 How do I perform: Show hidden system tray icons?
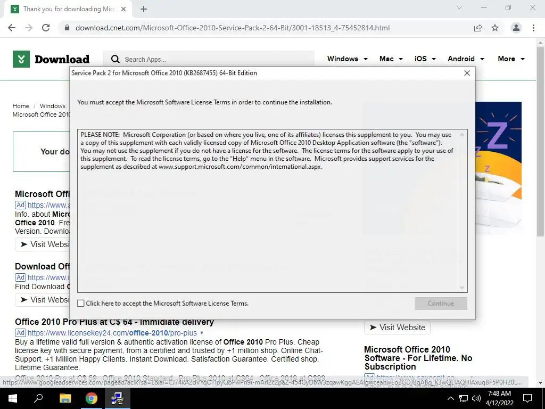coord(450,398)
